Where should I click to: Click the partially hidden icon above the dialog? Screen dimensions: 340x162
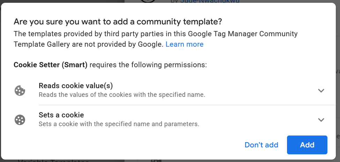coord(148,1)
